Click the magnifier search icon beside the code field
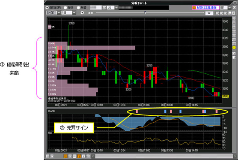Screen dimensions: 238x160 click(x=104, y=7)
